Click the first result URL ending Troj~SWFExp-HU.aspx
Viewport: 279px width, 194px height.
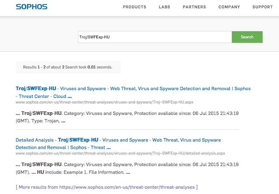point(105,102)
